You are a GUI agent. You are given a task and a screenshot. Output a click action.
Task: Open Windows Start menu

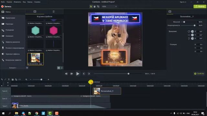pos(3,113)
